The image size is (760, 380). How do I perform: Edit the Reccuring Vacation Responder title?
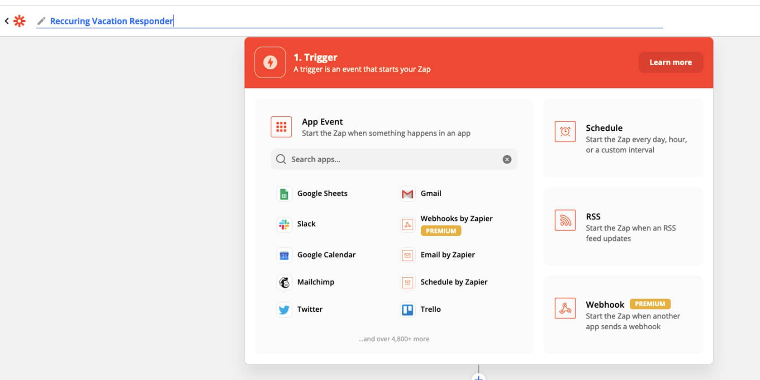111,21
